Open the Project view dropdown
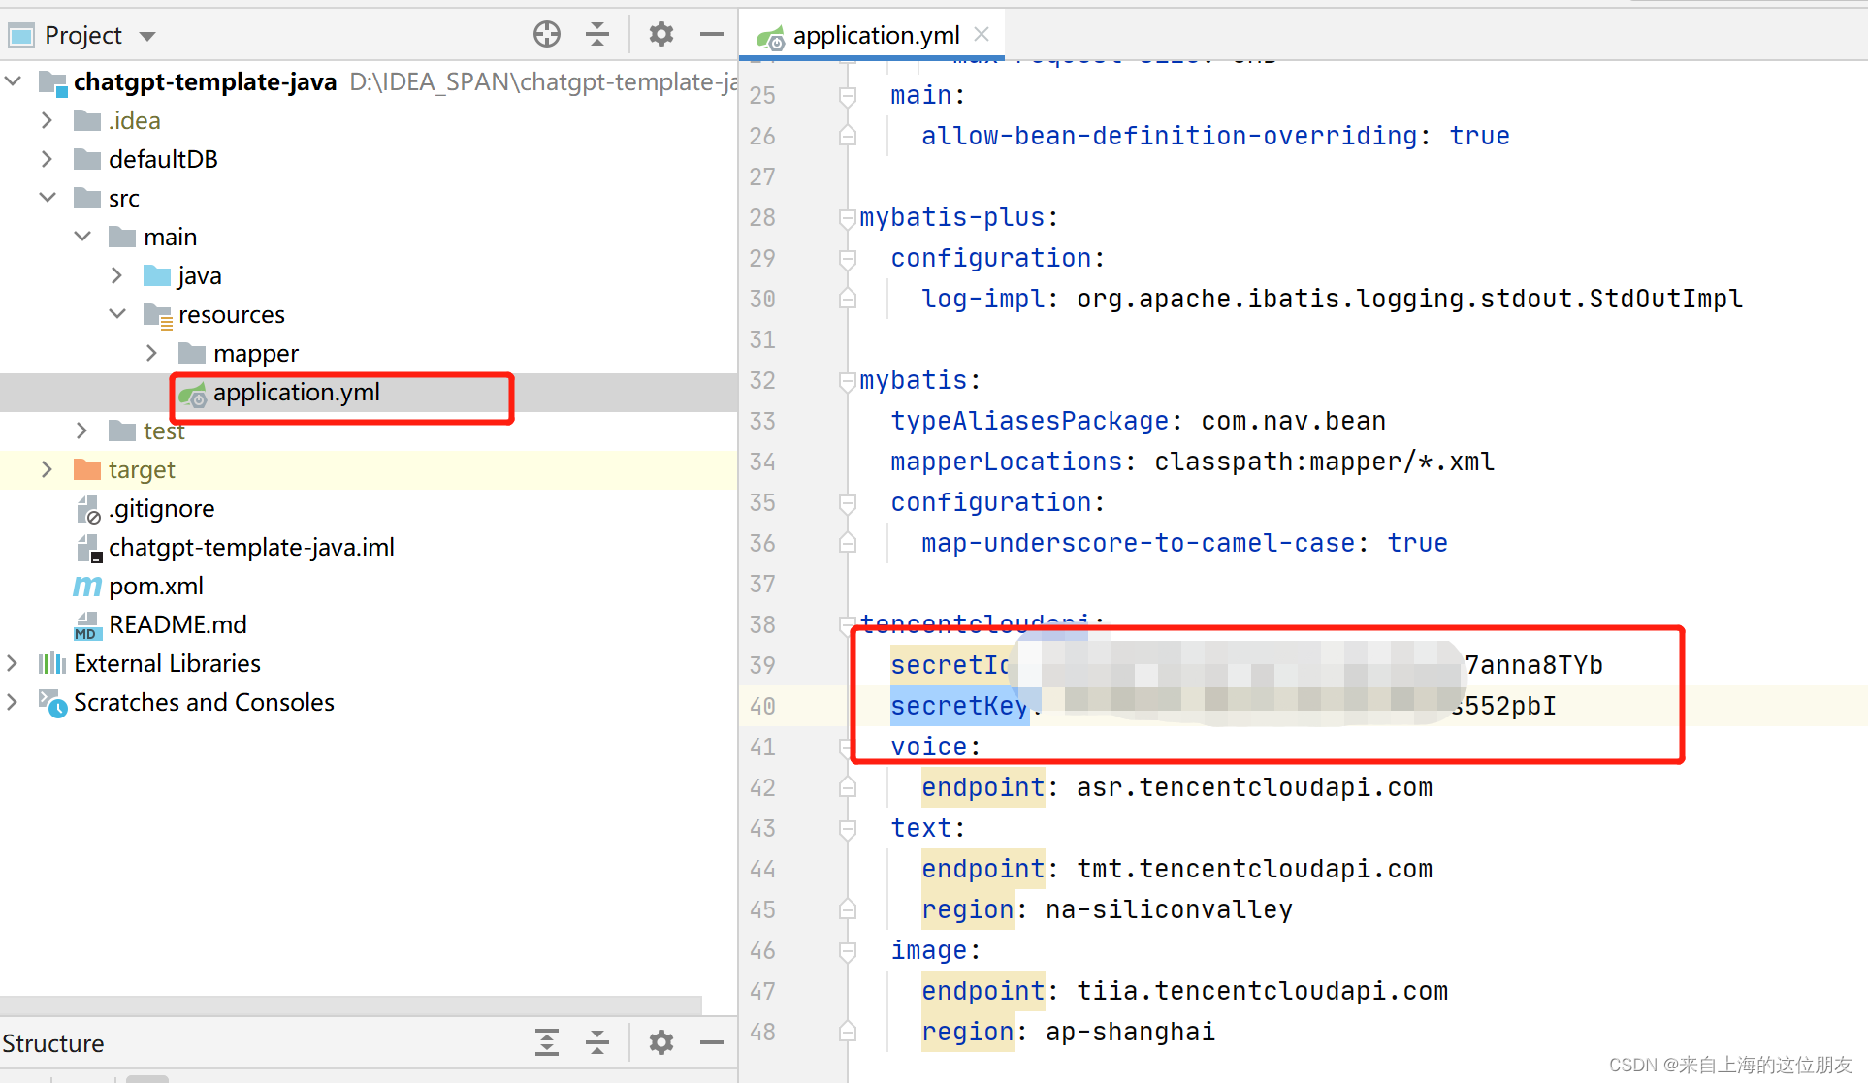 click(x=147, y=37)
